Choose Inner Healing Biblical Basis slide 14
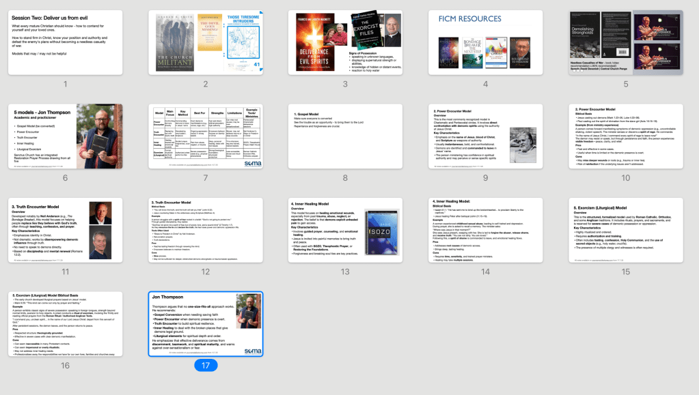 click(485, 230)
